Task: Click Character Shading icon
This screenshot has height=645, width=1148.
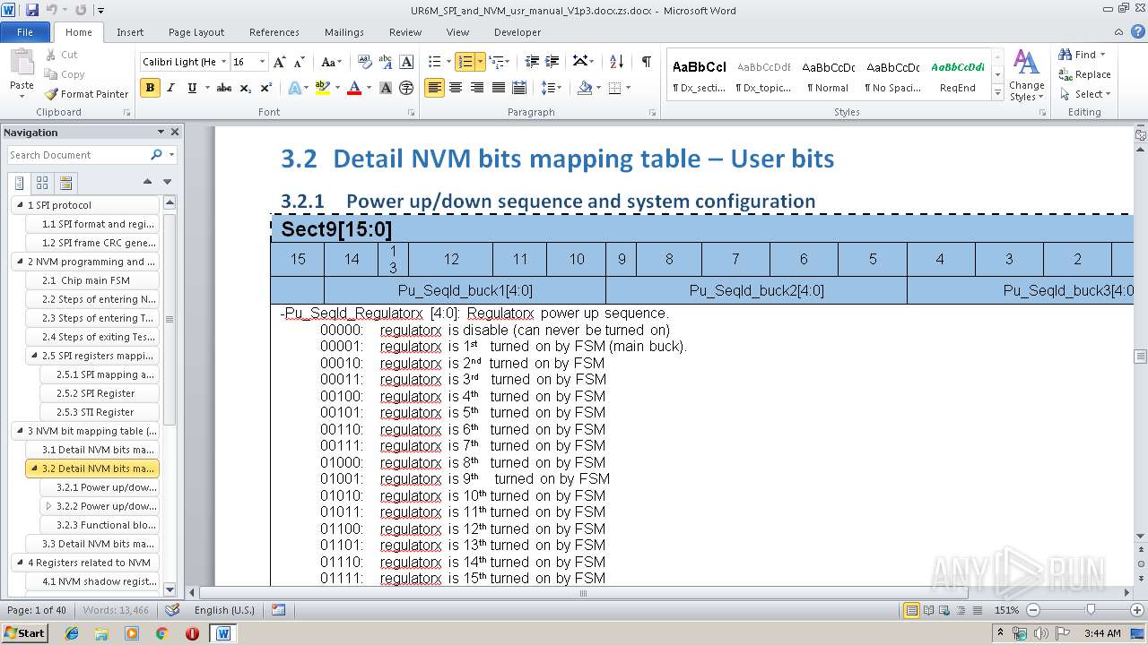Action: [x=386, y=88]
